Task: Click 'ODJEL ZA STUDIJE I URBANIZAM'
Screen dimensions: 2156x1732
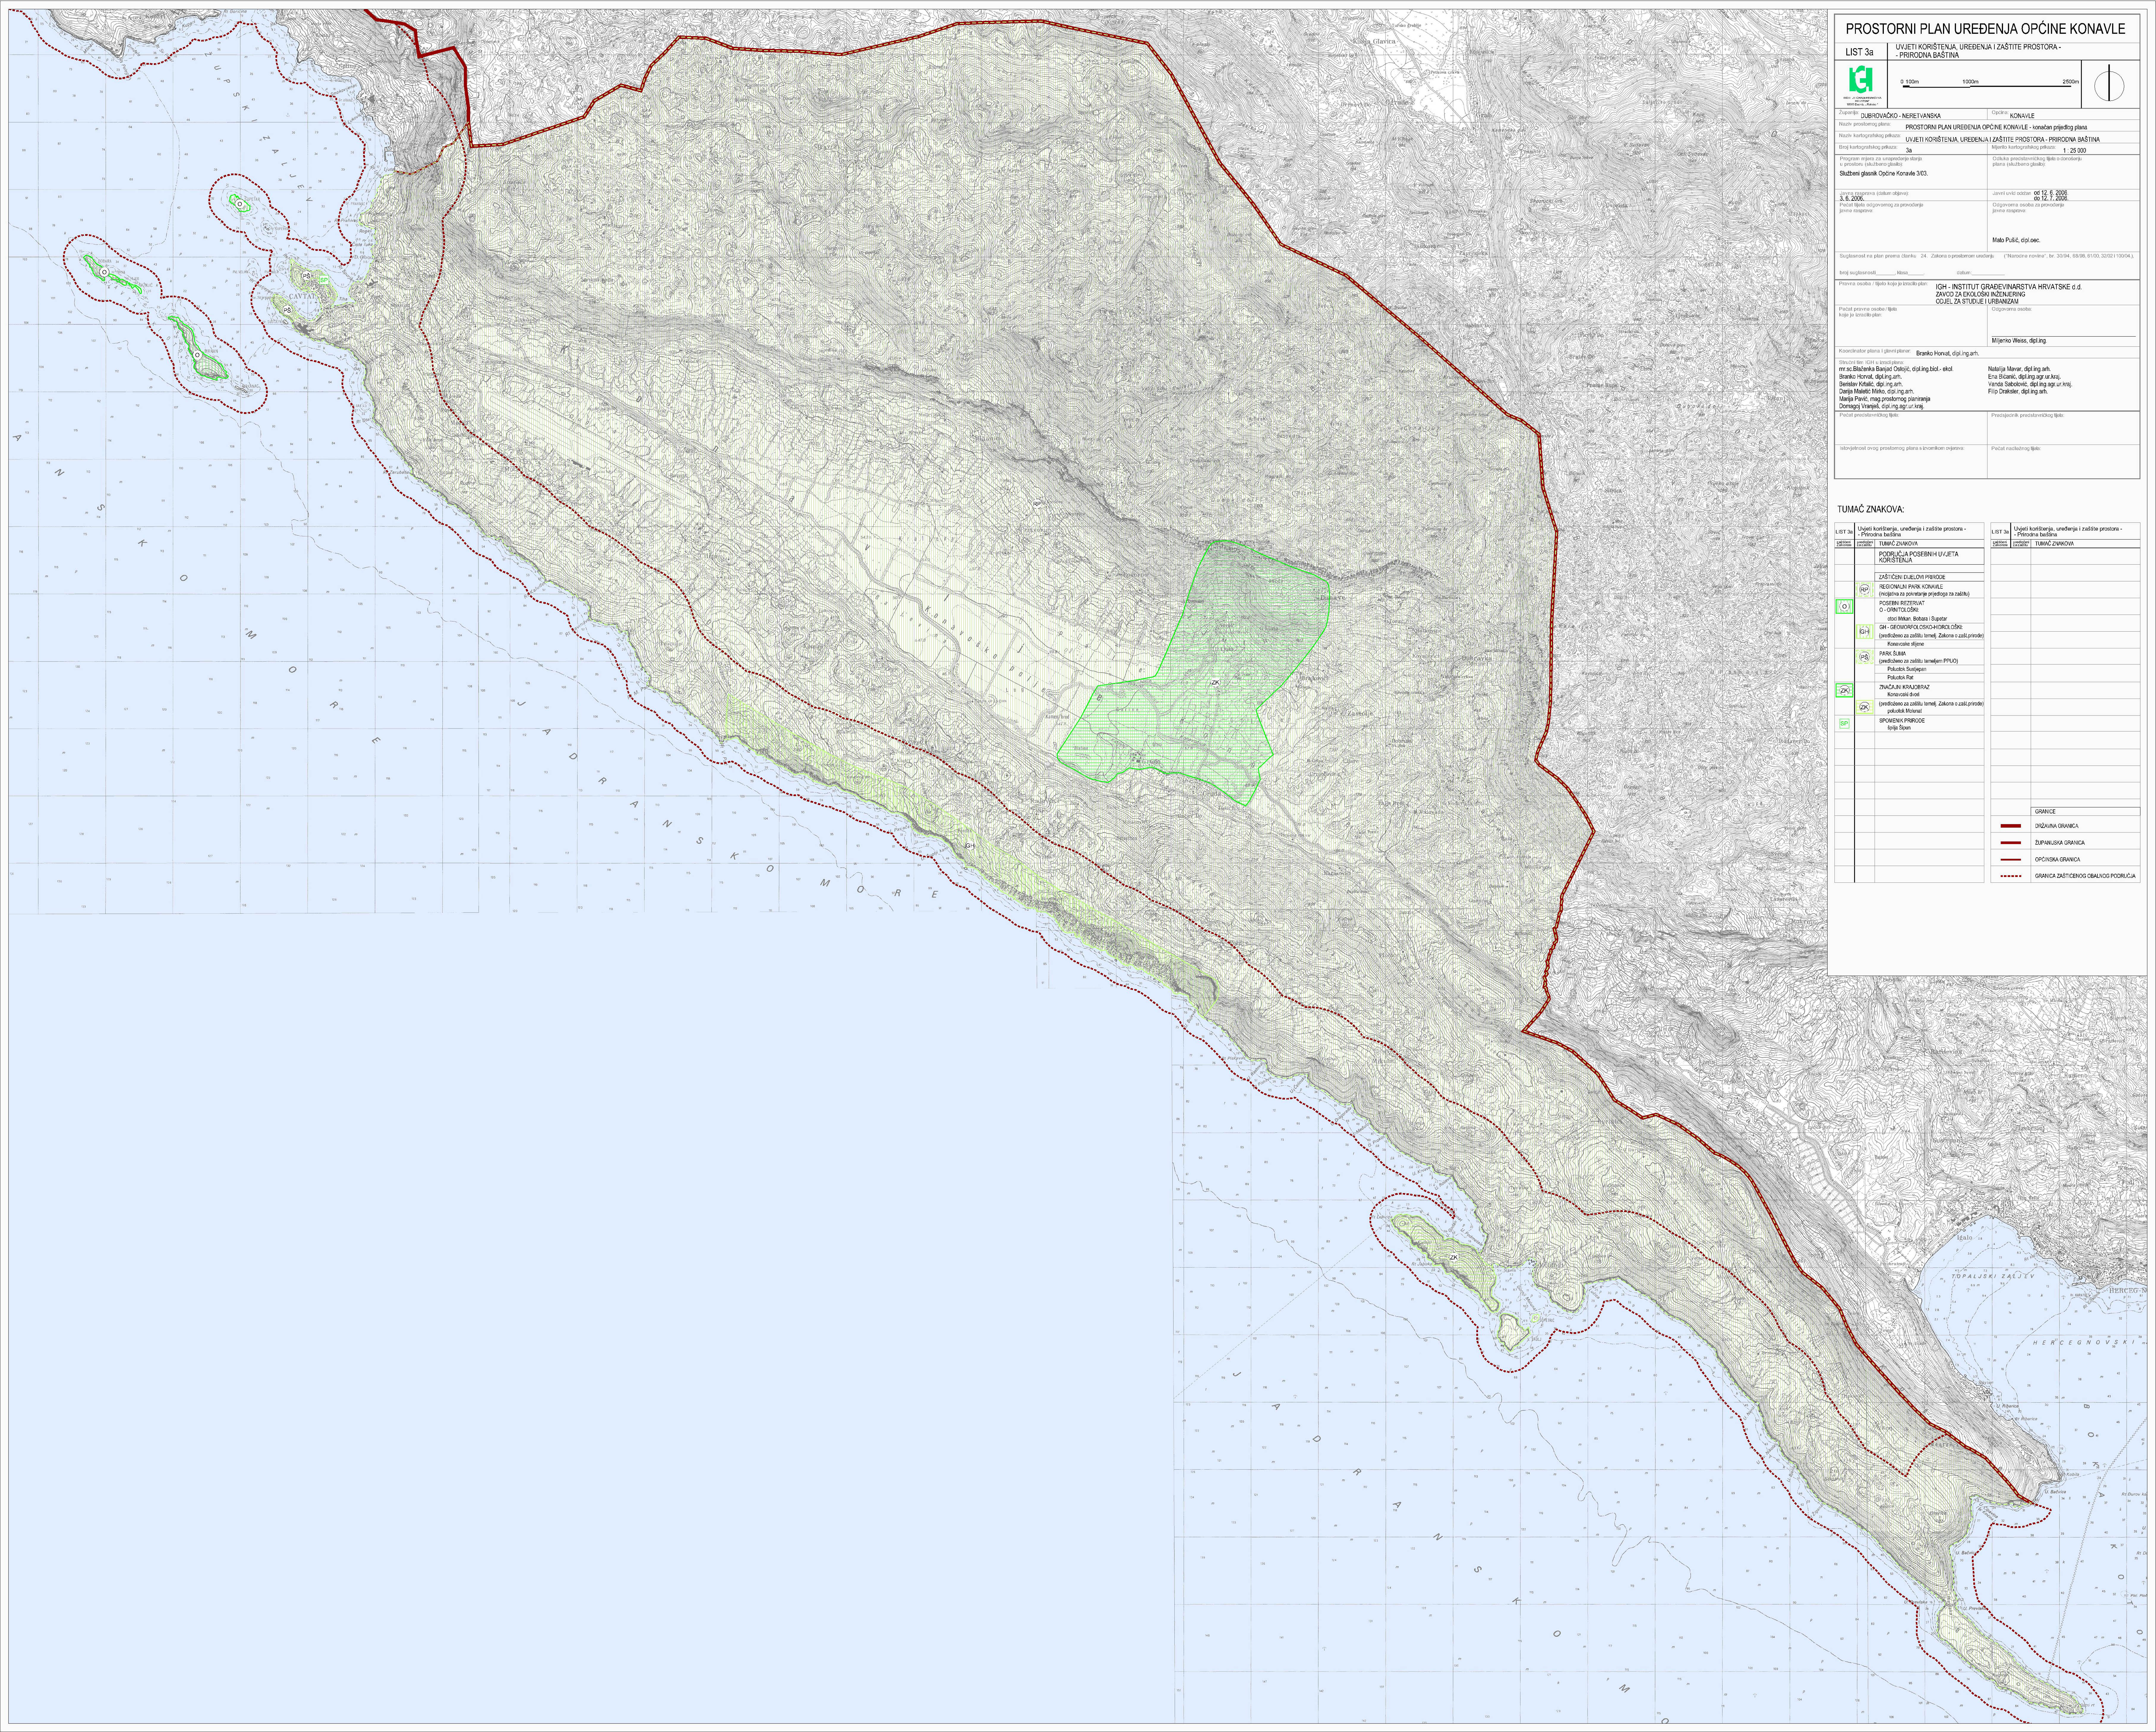Action: [x=1977, y=301]
